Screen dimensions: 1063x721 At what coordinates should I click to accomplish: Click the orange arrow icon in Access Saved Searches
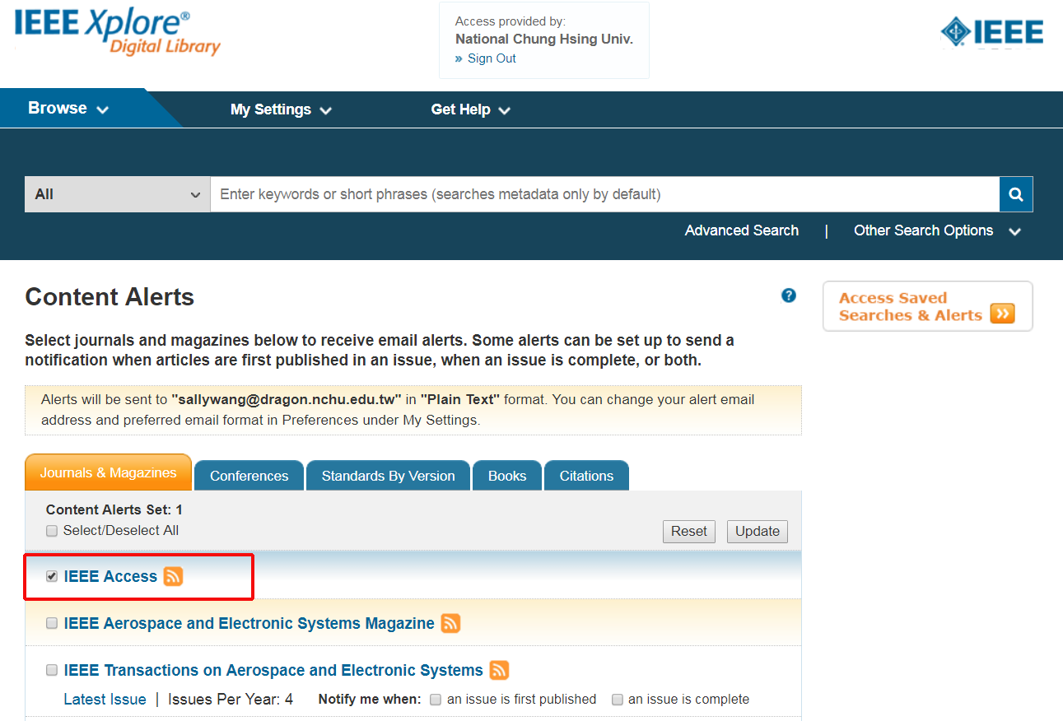[x=1002, y=314]
